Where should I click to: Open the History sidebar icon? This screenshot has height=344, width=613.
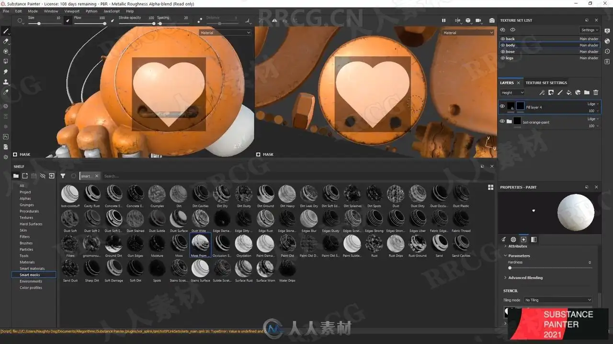[x=607, y=51]
